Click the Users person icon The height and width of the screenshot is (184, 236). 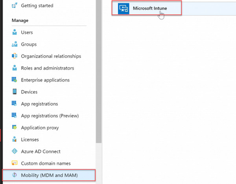[15, 32]
